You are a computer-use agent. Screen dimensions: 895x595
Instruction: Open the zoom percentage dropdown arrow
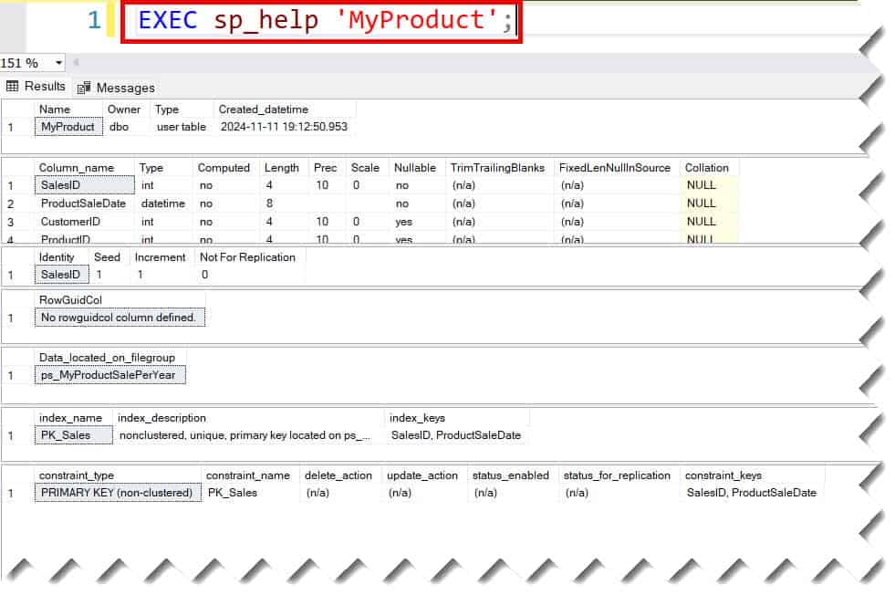tap(58, 63)
